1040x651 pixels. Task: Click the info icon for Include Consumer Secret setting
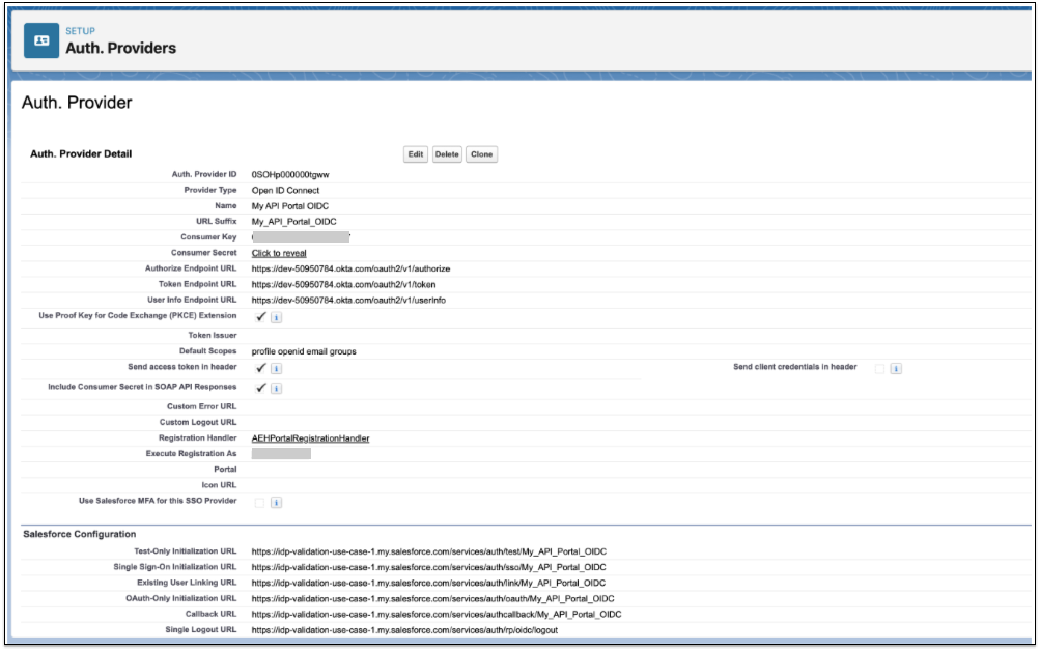click(x=277, y=388)
